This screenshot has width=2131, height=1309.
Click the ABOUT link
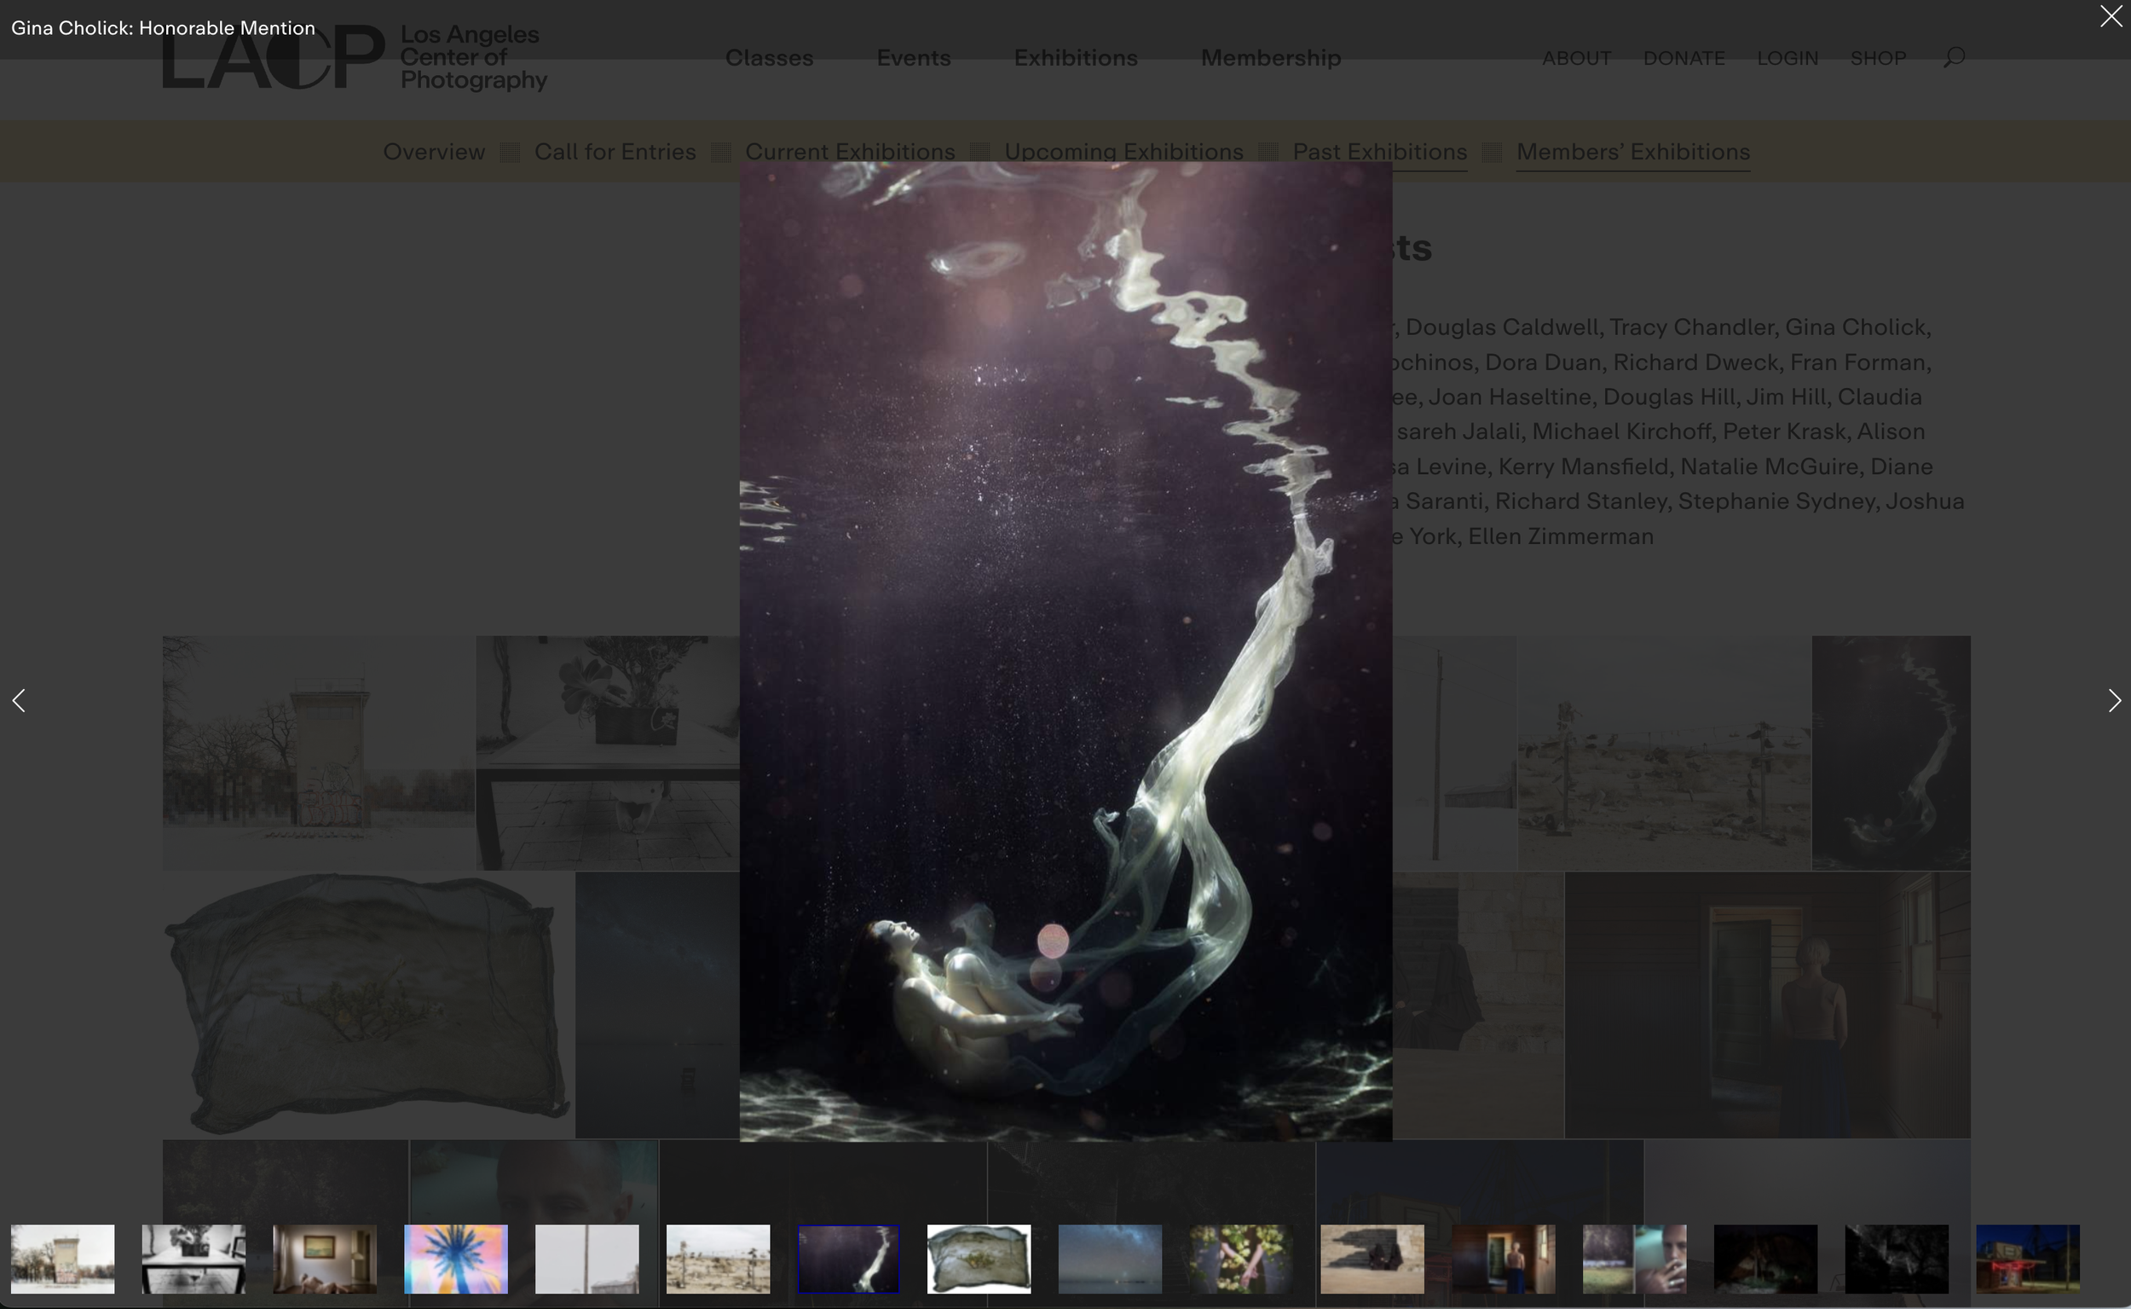(1576, 58)
